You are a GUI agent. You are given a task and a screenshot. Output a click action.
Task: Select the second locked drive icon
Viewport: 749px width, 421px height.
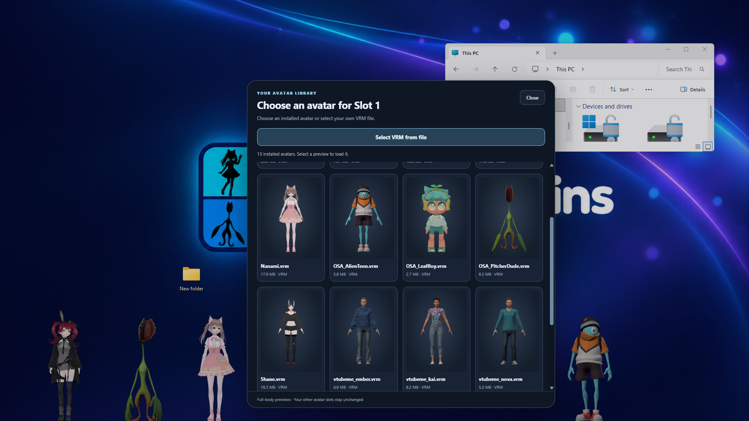[665, 128]
